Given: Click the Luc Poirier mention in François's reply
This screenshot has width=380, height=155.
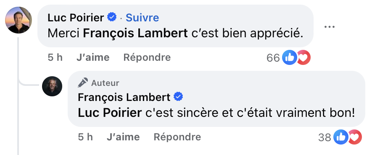Looking at the screenshot, I should coord(110,113).
